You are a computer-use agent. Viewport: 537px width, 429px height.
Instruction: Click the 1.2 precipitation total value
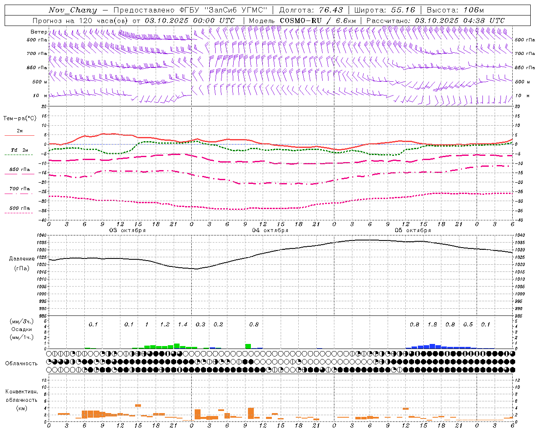coord(165,324)
